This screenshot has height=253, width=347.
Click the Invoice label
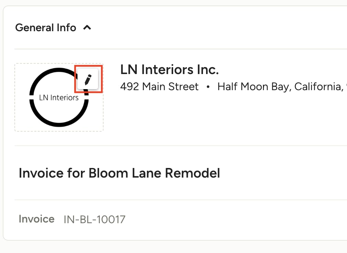36,219
